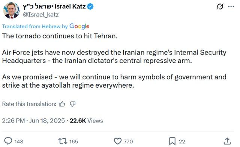Rate the translation with thumbs down
This screenshot has height=147, width=240.
(x=72, y=104)
